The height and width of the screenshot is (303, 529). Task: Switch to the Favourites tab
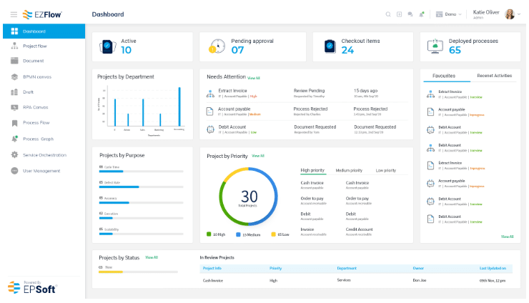[x=444, y=76]
